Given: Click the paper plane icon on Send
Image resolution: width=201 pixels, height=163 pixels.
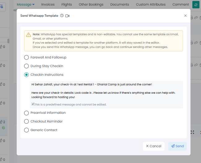Looking at the screenshot, I should pyautogui.click(x=173, y=146).
